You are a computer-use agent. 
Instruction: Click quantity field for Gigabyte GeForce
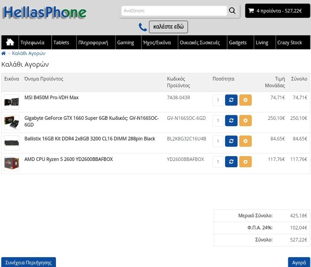[218, 120]
